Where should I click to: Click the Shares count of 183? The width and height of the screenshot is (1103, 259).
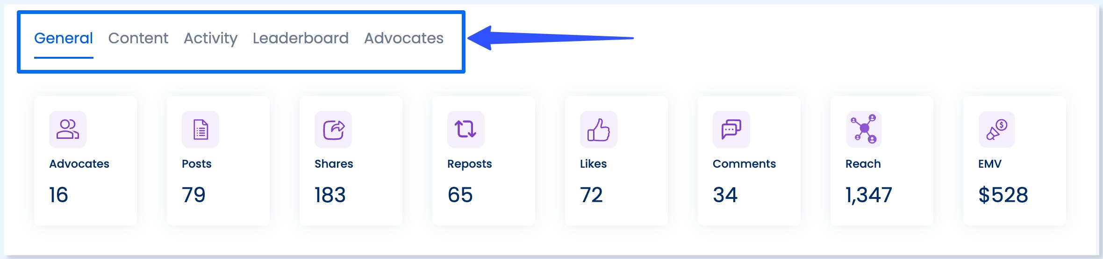point(330,195)
